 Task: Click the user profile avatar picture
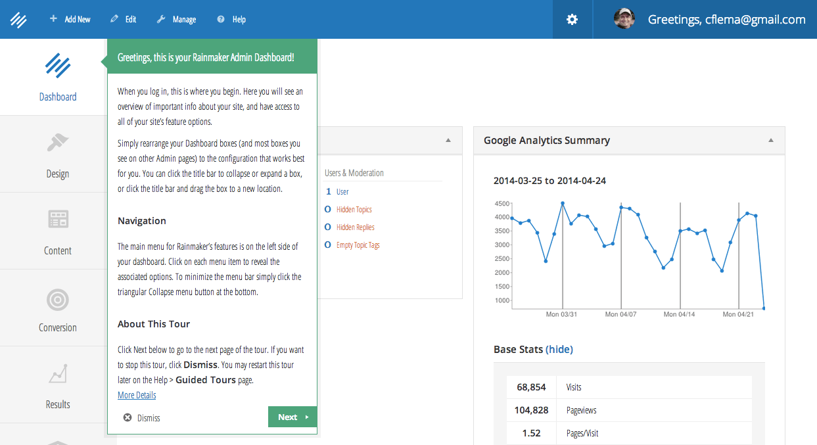point(624,19)
